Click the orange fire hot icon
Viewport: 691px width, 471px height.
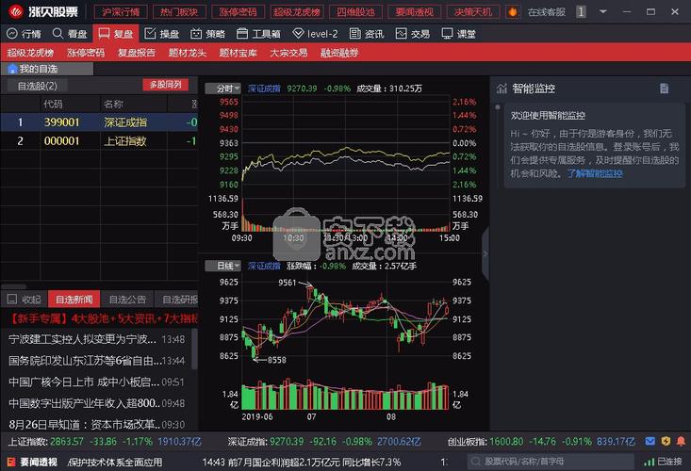(x=513, y=12)
